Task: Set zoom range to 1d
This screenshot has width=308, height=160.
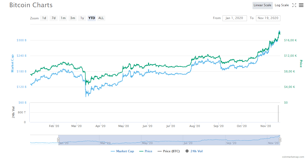Action: tap(44, 18)
